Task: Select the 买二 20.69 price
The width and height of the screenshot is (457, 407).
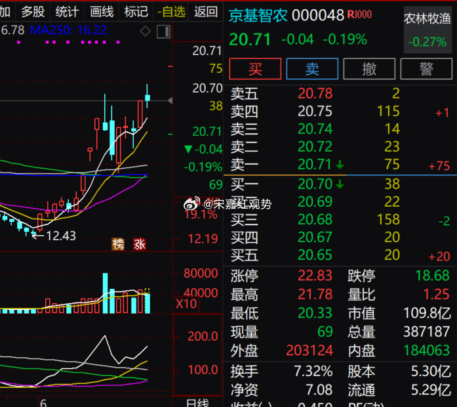Action: [315, 202]
